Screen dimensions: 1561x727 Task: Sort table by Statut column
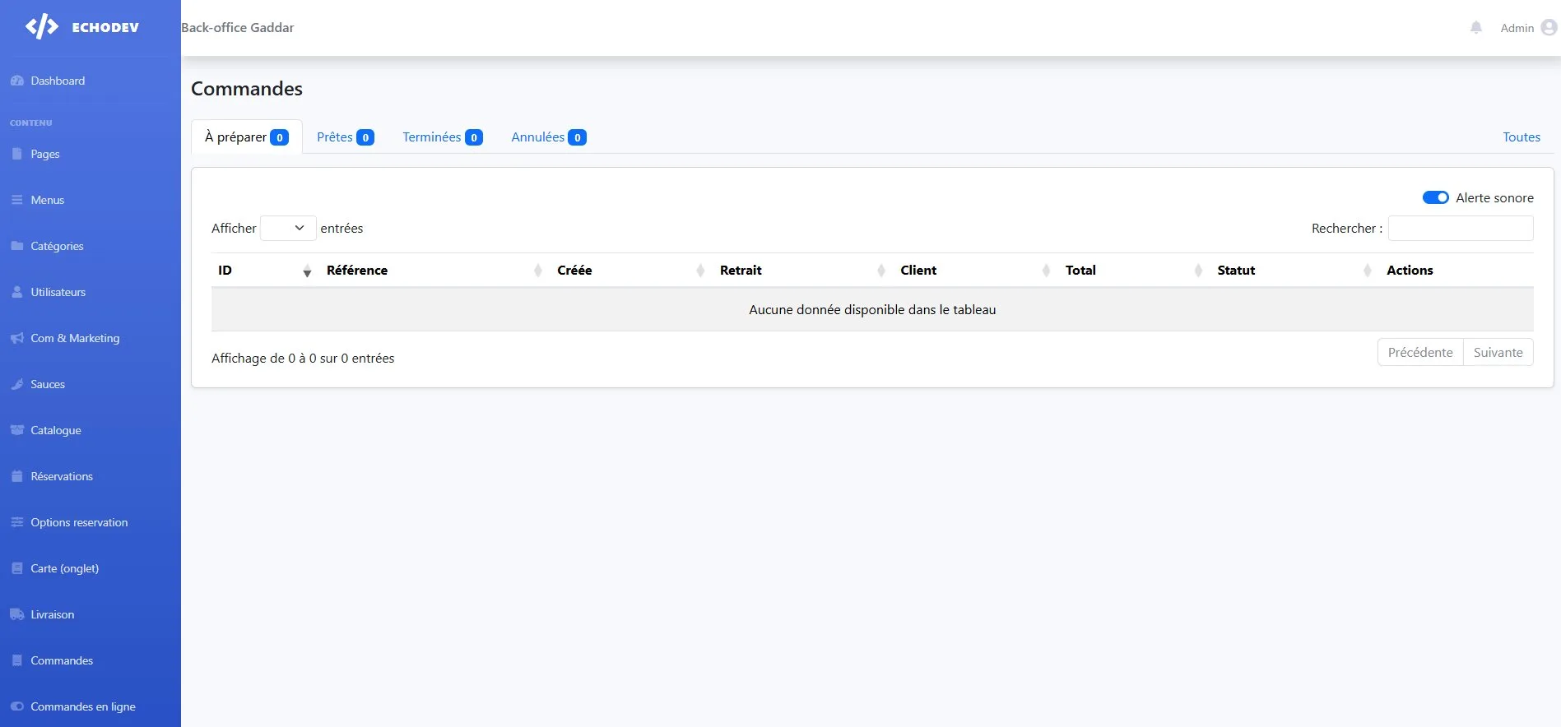(1295, 270)
